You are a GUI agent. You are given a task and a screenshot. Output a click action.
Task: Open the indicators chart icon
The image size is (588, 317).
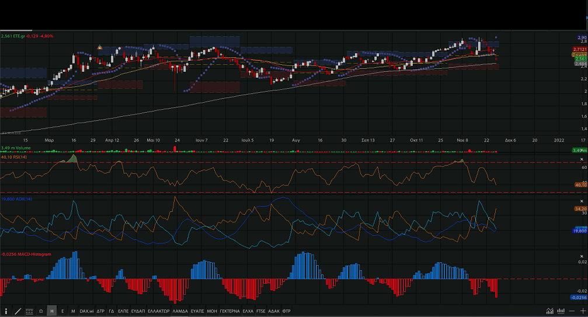(549, 311)
